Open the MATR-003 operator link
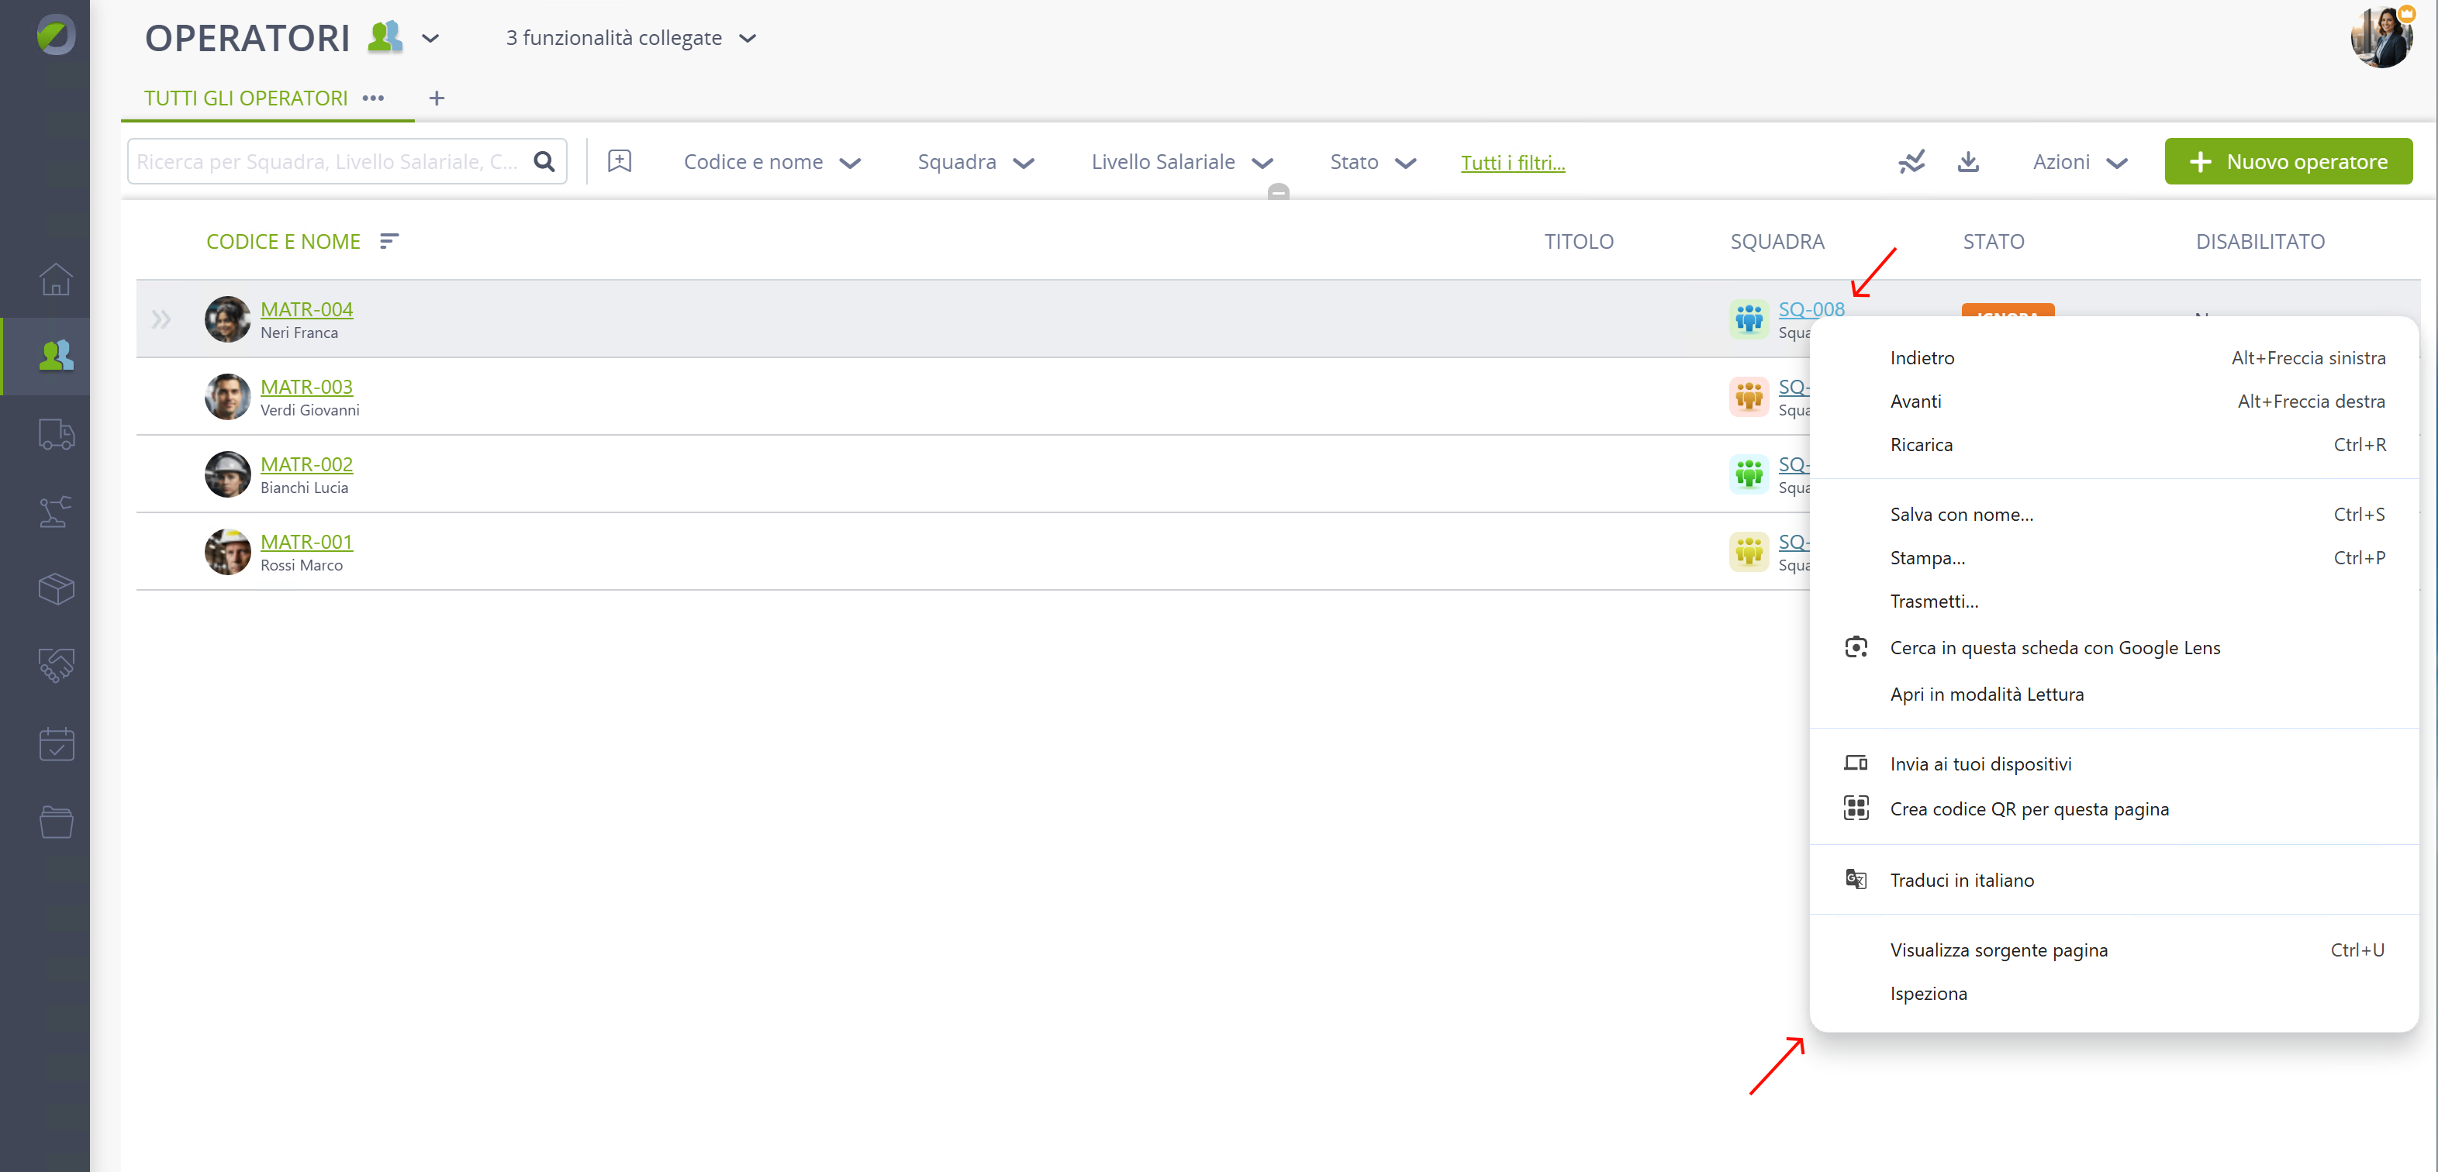Image resolution: width=2438 pixels, height=1172 pixels. pos(306,386)
